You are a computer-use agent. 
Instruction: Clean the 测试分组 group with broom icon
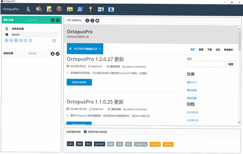coord(53,54)
